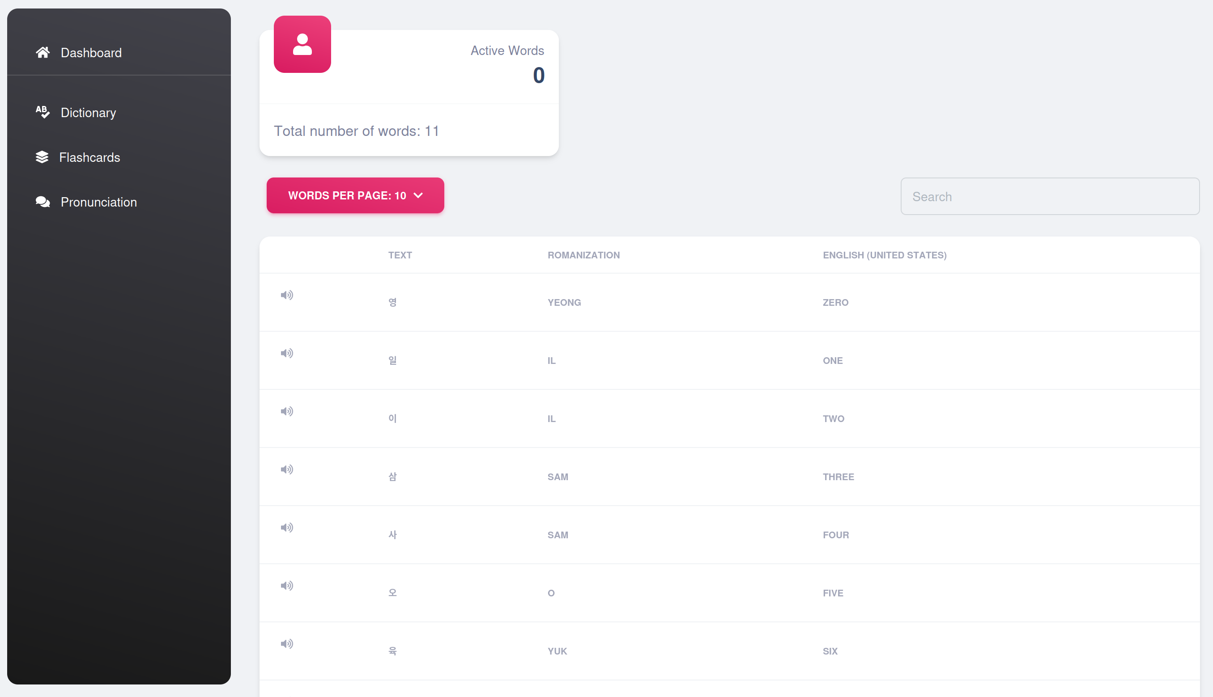Play pronunciation of 일 (one)

[286, 353]
